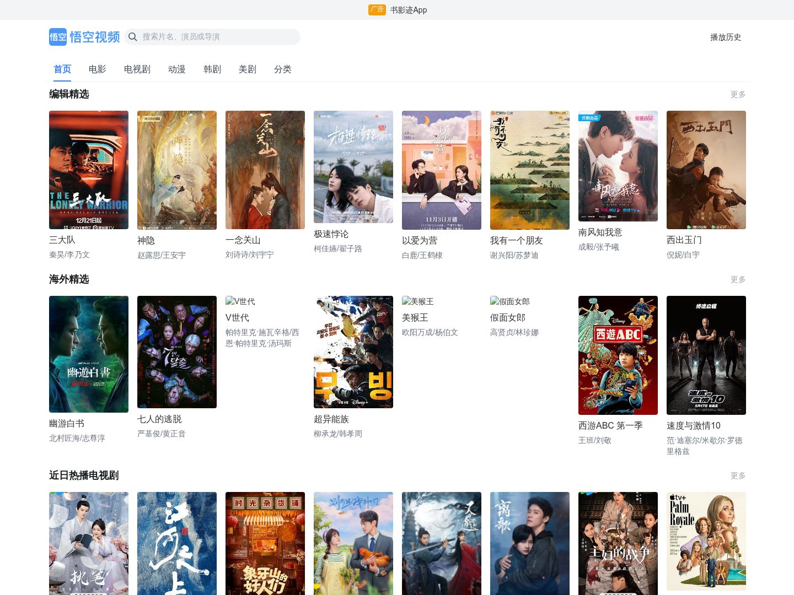This screenshot has height=595, width=794.
Task: Click 更多 next to 海外精选
Action: [x=738, y=279]
